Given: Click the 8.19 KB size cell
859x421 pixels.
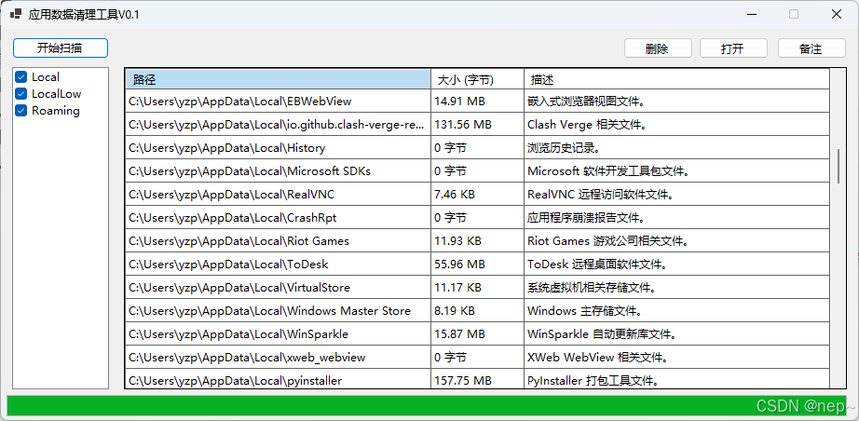Looking at the screenshot, I should pyautogui.click(x=477, y=310).
